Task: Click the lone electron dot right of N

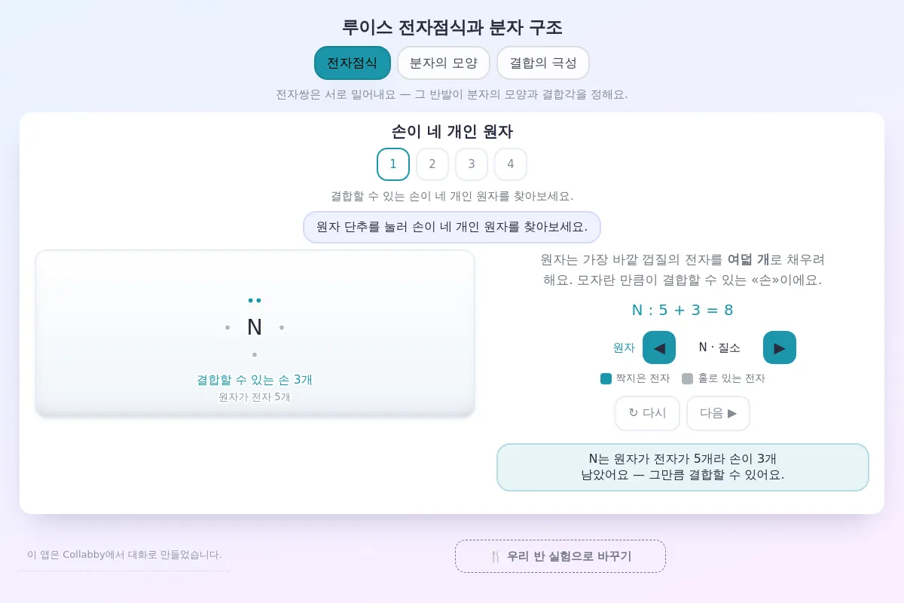Action: 282,327
